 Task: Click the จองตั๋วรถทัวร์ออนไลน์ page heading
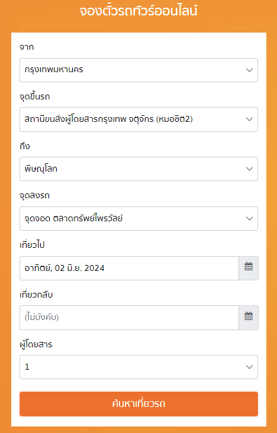tap(138, 12)
